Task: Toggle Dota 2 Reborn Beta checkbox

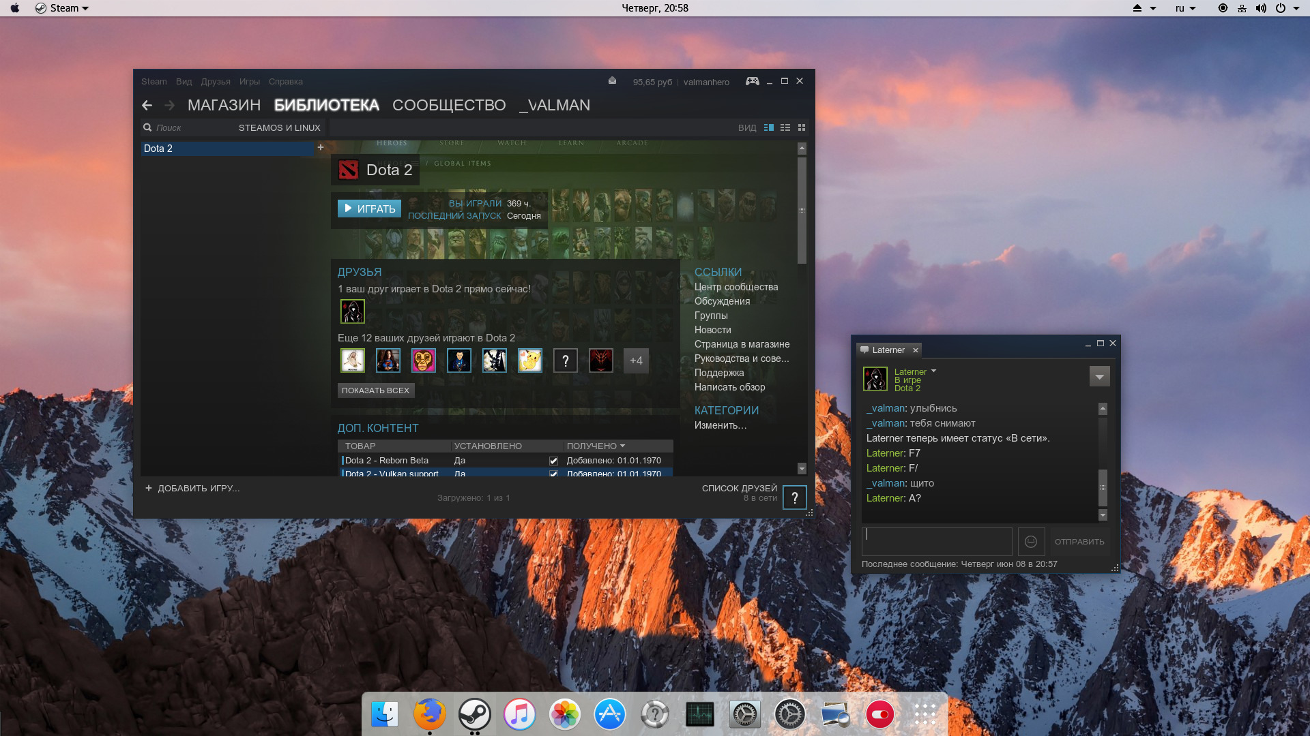Action: (553, 461)
